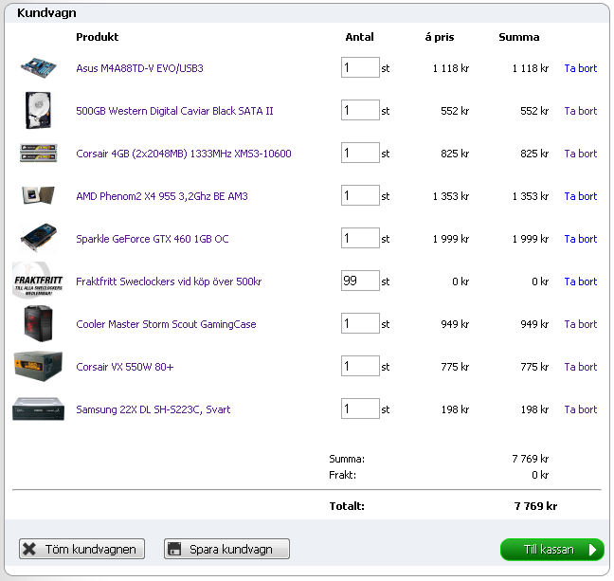The image size is (614, 581).
Task: Click quantity field for Corsair VX 550W
Action: pyautogui.click(x=360, y=366)
